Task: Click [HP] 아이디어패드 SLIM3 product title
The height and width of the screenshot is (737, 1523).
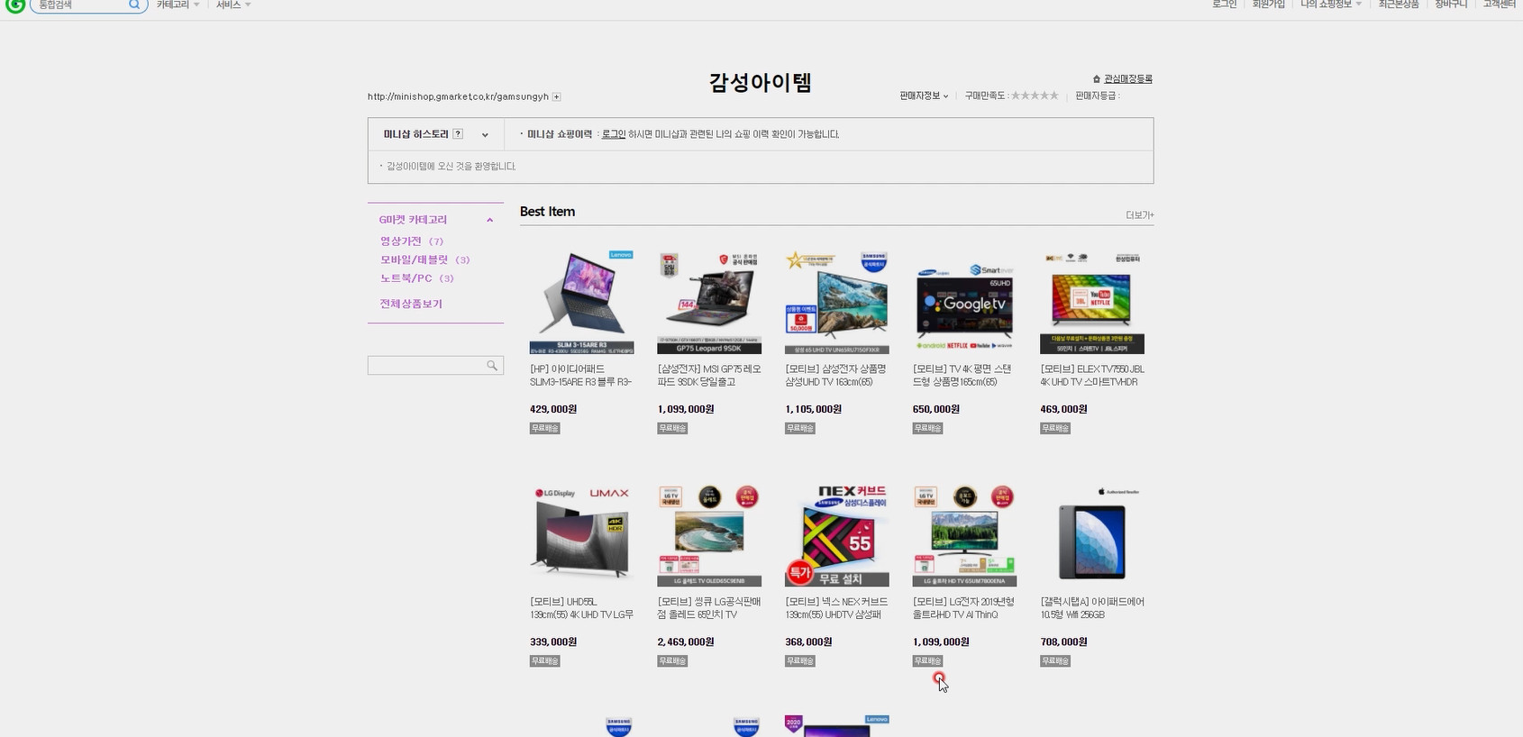Action: point(581,376)
